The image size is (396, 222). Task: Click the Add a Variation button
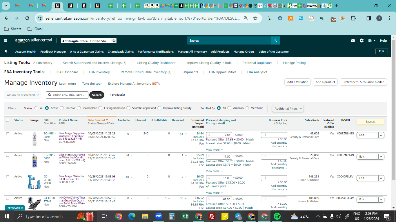(x=298, y=82)
